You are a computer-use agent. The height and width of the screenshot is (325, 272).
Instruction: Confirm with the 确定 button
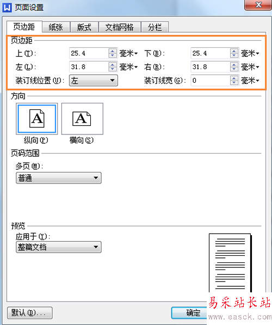189,313
